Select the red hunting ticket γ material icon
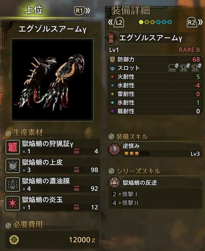Viewport: 205px width, 251px height. [13, 147]
